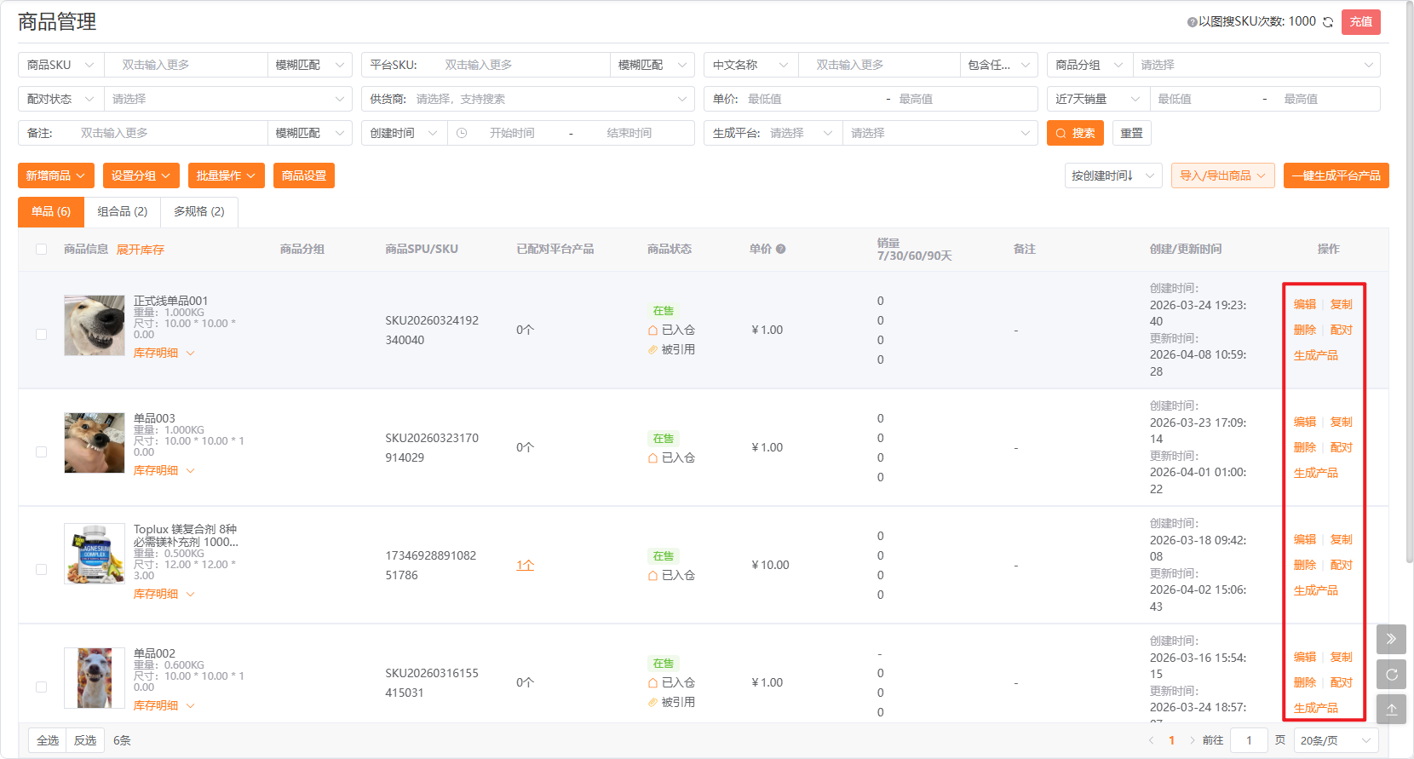Open the 批量操作 menu button
Screen dimensions: 1414x759
[x=227, y=175]
